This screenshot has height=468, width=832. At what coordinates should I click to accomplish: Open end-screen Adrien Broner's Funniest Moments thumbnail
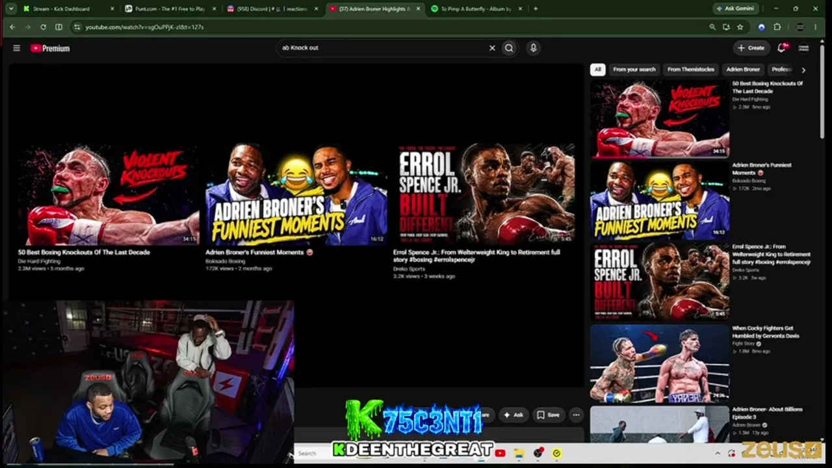(x=296, y=194)
